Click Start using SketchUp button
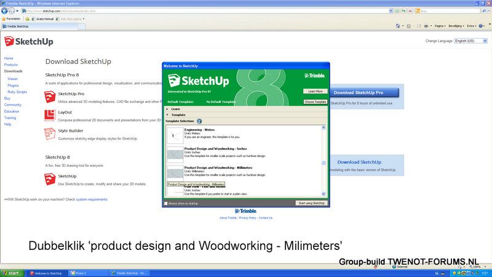The image size is (492, 277). pyautogui.click(x=312, y=203)
